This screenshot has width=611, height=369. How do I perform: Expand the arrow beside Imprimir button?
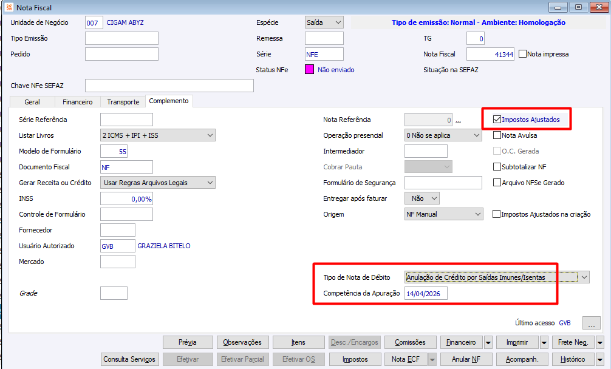(544, 342)
